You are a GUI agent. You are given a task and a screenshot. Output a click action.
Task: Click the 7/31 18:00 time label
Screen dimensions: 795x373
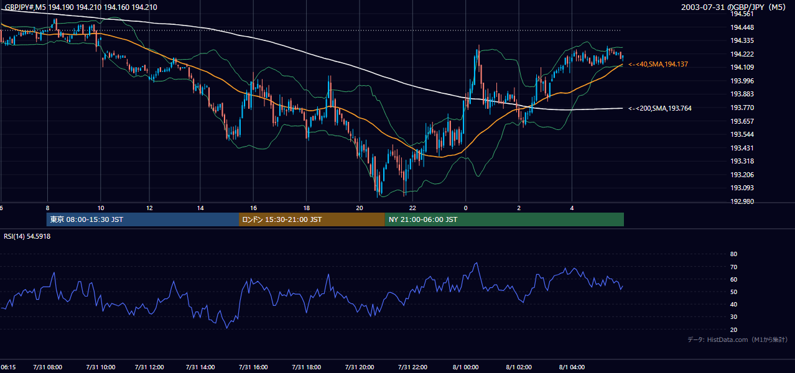306,367
